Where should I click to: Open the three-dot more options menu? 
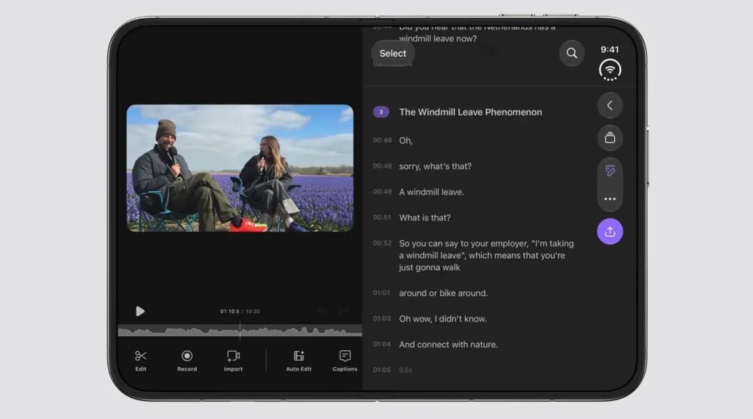[x=610, y=198]
